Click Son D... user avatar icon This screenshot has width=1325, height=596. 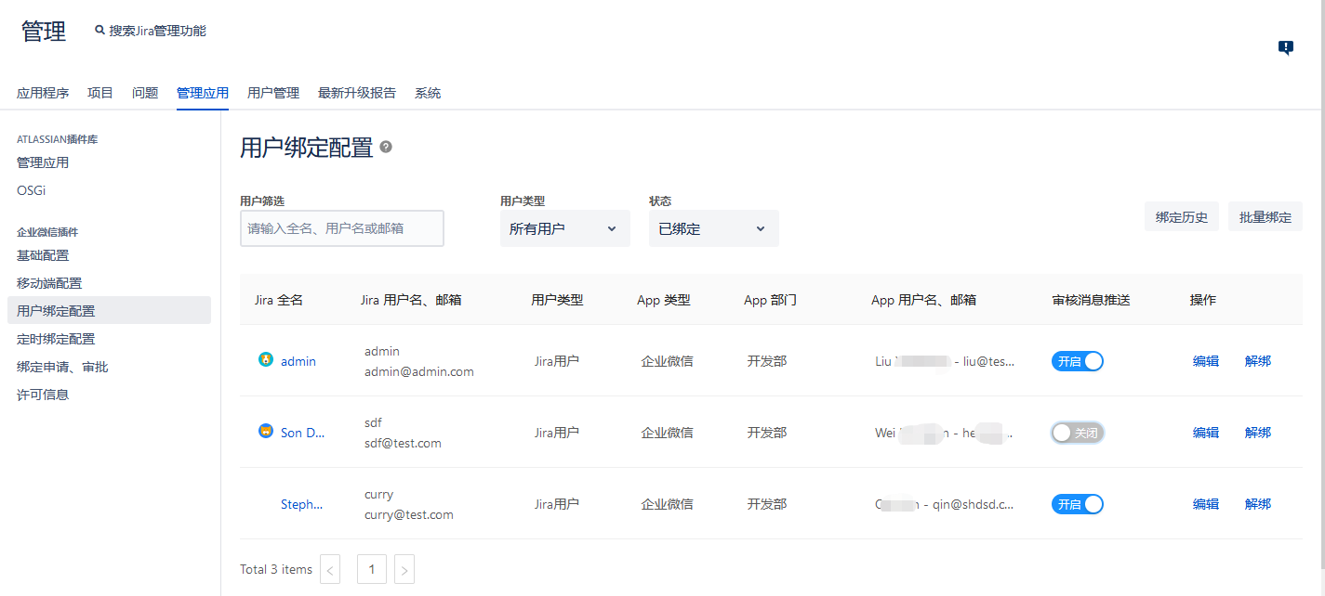(266, 432)
